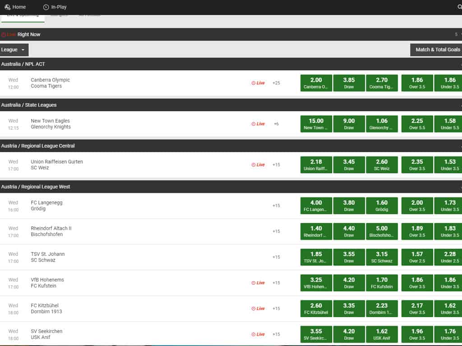
Task: Pick Under 3.5 at 1.73
Action: coord(448,205)
